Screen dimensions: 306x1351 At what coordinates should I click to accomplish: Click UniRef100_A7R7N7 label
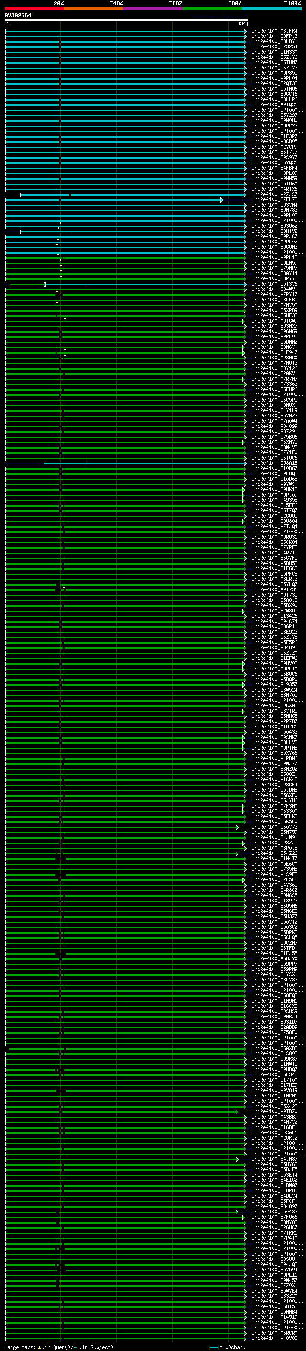[274, 379]
